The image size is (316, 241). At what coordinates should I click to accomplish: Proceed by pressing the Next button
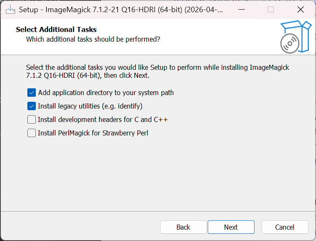(231, 227)
